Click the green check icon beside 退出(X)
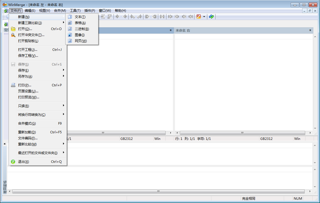This screenshot has width=320, height=203. pos(13,162)
